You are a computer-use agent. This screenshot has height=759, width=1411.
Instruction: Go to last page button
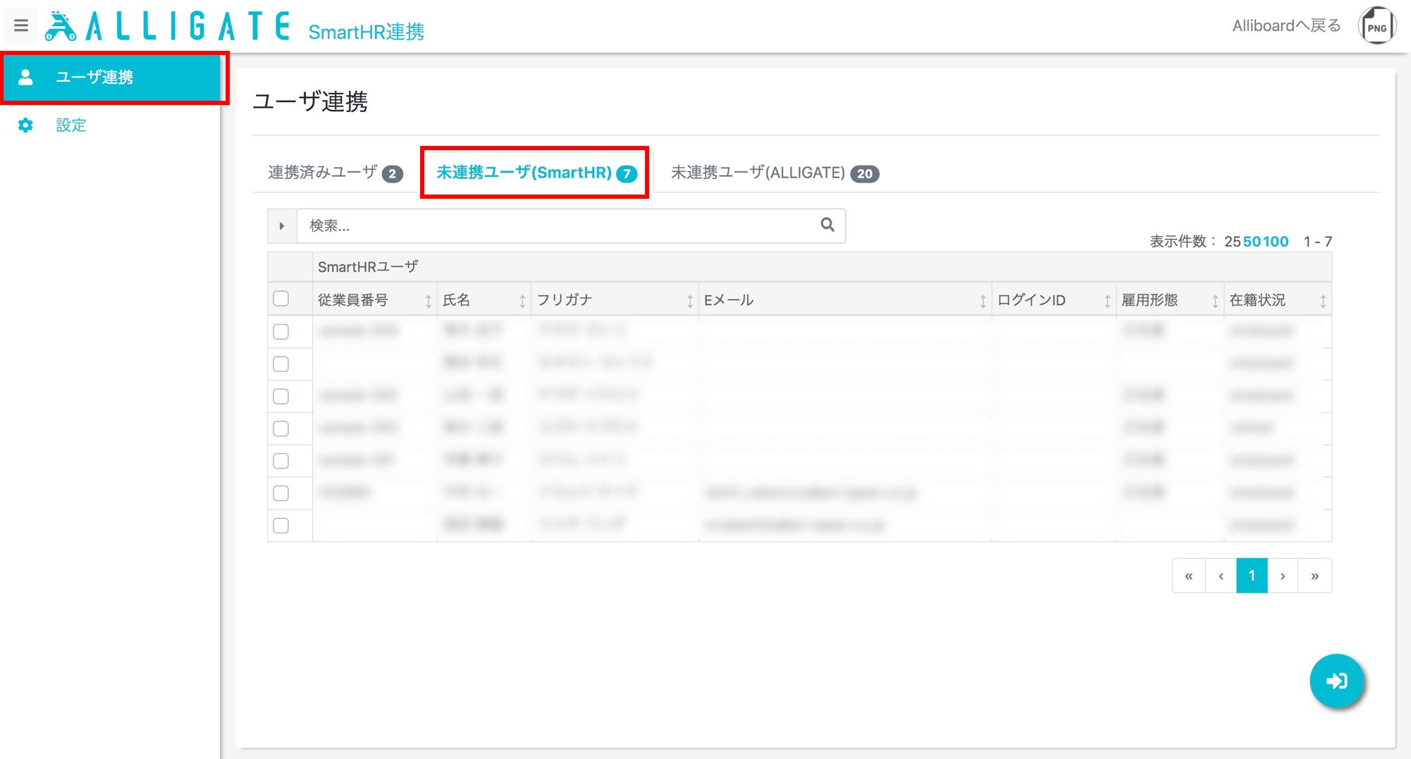click(1314, 576)
